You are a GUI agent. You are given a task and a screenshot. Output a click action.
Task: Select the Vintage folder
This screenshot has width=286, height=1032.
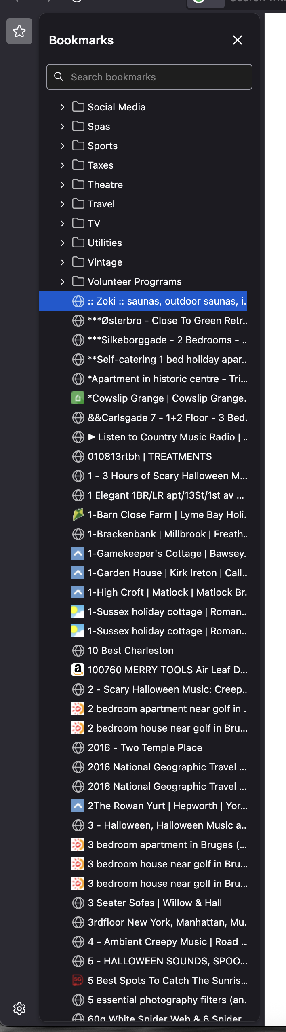[105, 262]
